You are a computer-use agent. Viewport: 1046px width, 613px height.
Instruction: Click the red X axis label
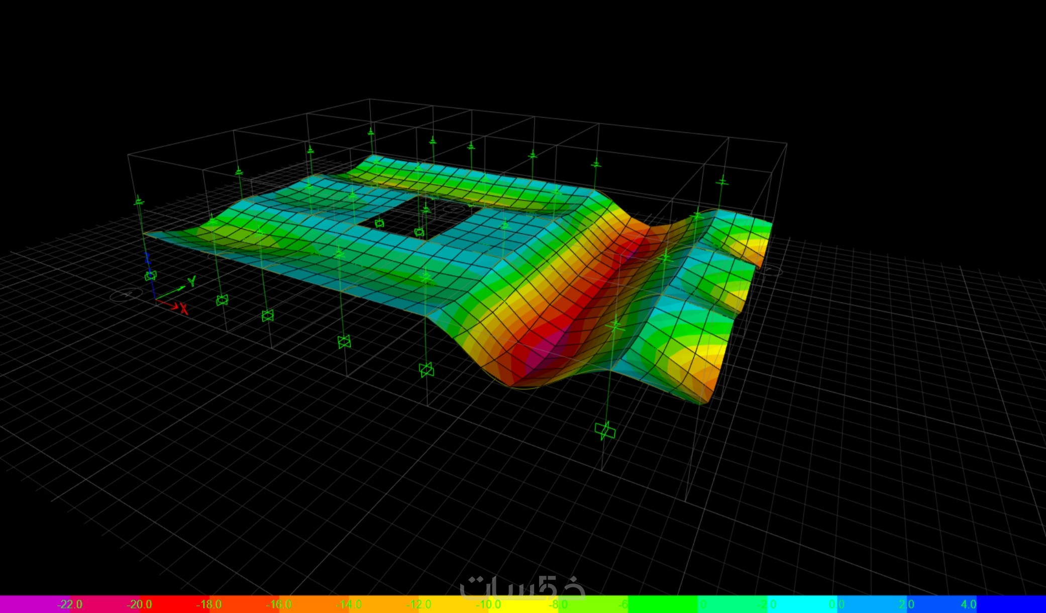184,309
